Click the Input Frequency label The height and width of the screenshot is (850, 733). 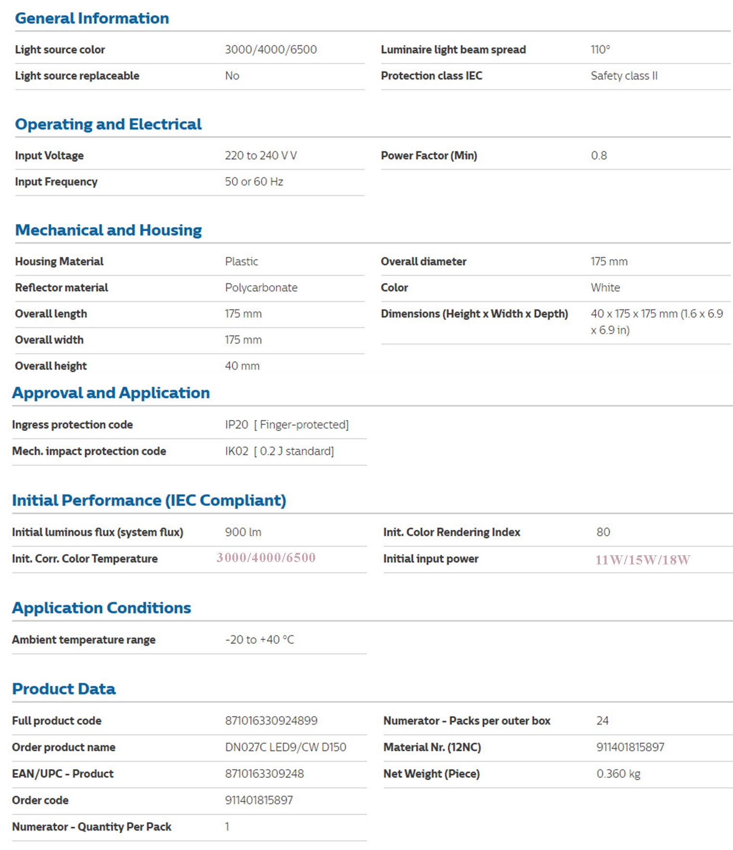click(56, 182)
